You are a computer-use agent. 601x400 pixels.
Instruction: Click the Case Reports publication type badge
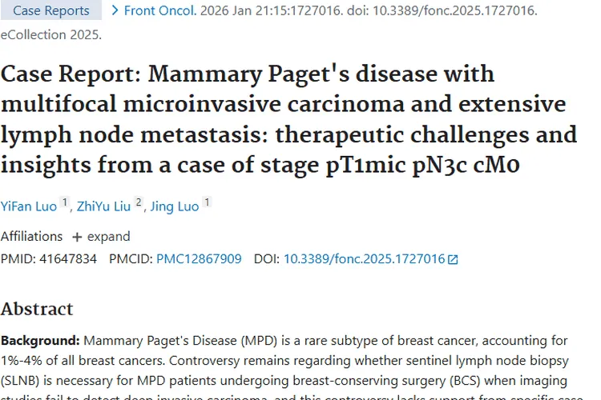click(51, 11)
